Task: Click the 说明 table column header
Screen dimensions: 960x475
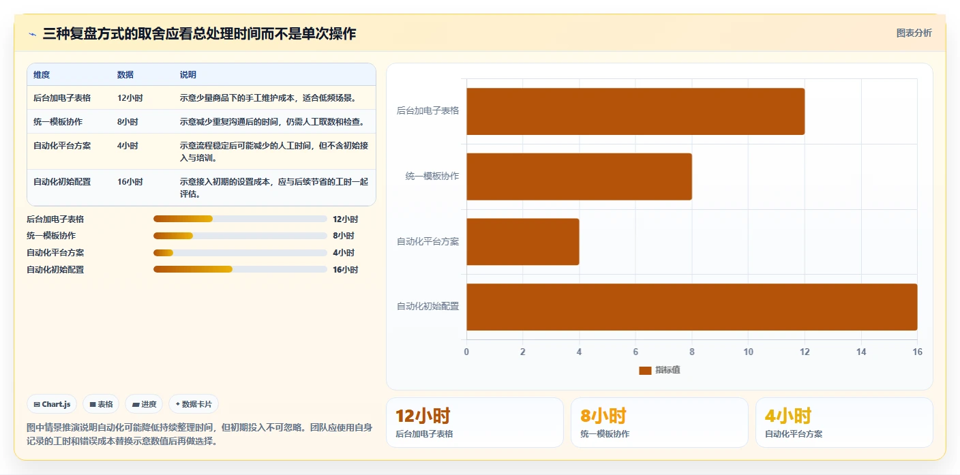Action: (x=188, y=74)
